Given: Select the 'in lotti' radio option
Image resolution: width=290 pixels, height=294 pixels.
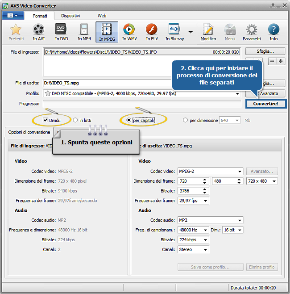Looking at the screenshot, I should [75, 120].
